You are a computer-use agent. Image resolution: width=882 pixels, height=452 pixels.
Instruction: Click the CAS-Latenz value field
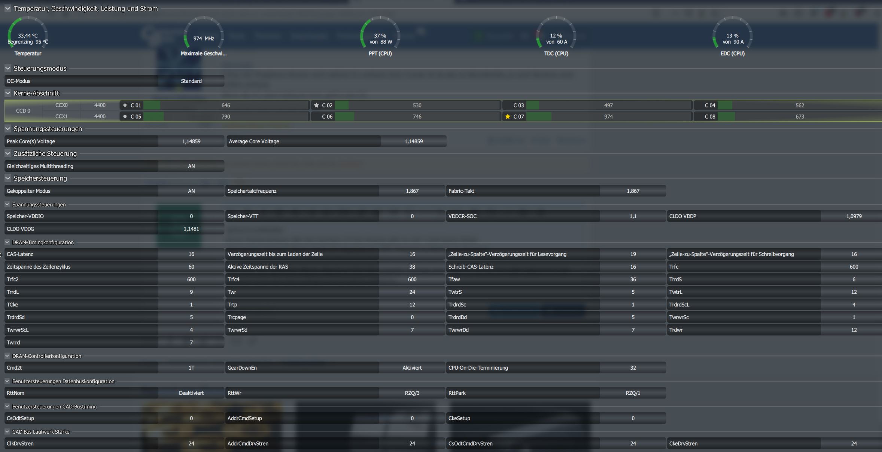(x=191, y=254)
